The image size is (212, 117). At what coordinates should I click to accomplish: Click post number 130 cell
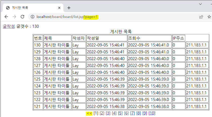tap(38, 45)
